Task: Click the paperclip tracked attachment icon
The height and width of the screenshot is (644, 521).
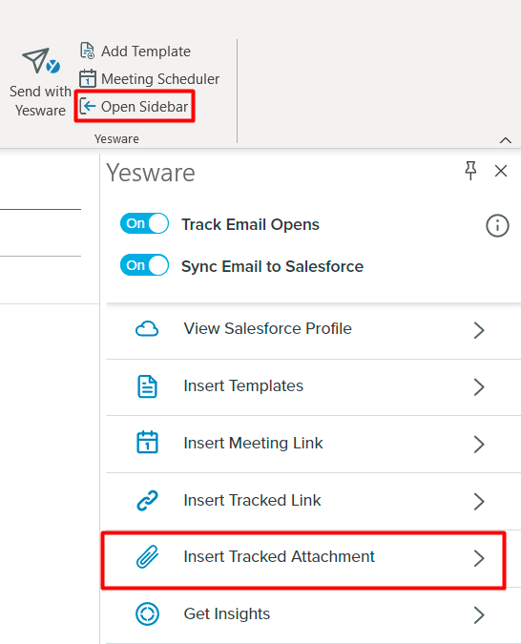Action: [147, 557]
